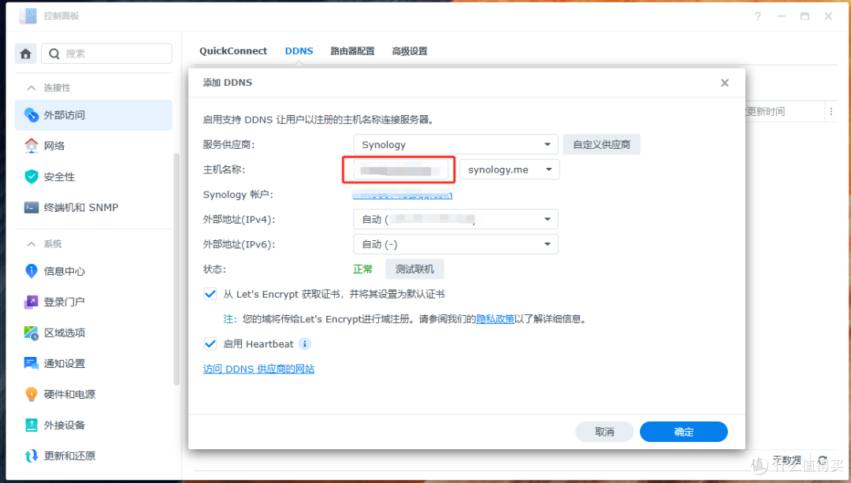
Task: Open Hardware and Power (硬件和电源) icon
Action: tap(32, 394)
